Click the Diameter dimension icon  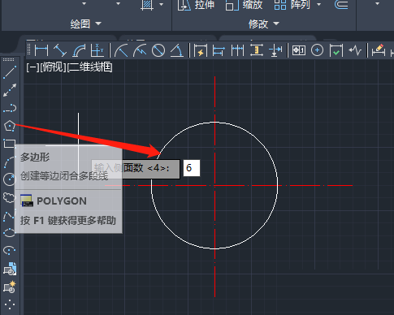158,50
